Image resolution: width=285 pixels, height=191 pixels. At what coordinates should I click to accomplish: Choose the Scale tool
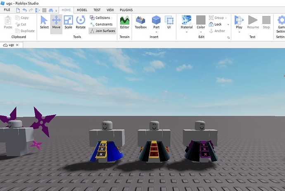[x=68, y=22]
